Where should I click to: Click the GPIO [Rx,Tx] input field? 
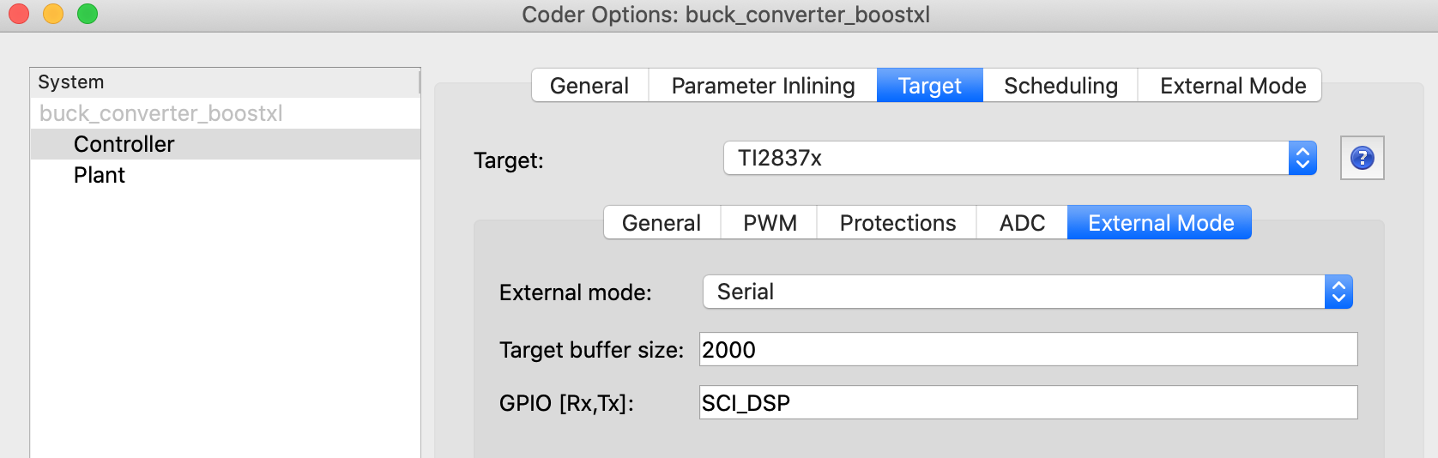click(x=1027, y=402)
